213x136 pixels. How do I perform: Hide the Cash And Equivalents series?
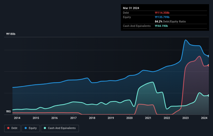[x=59, y=128]
